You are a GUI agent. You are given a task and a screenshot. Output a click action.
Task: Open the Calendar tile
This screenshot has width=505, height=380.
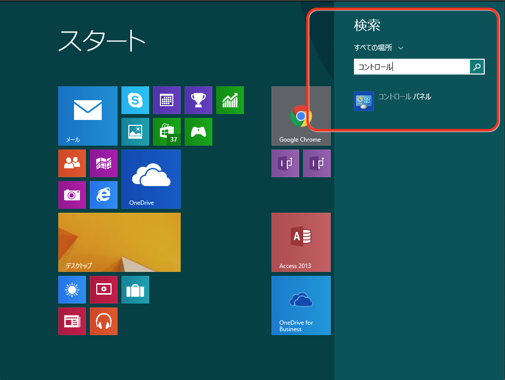167,100
